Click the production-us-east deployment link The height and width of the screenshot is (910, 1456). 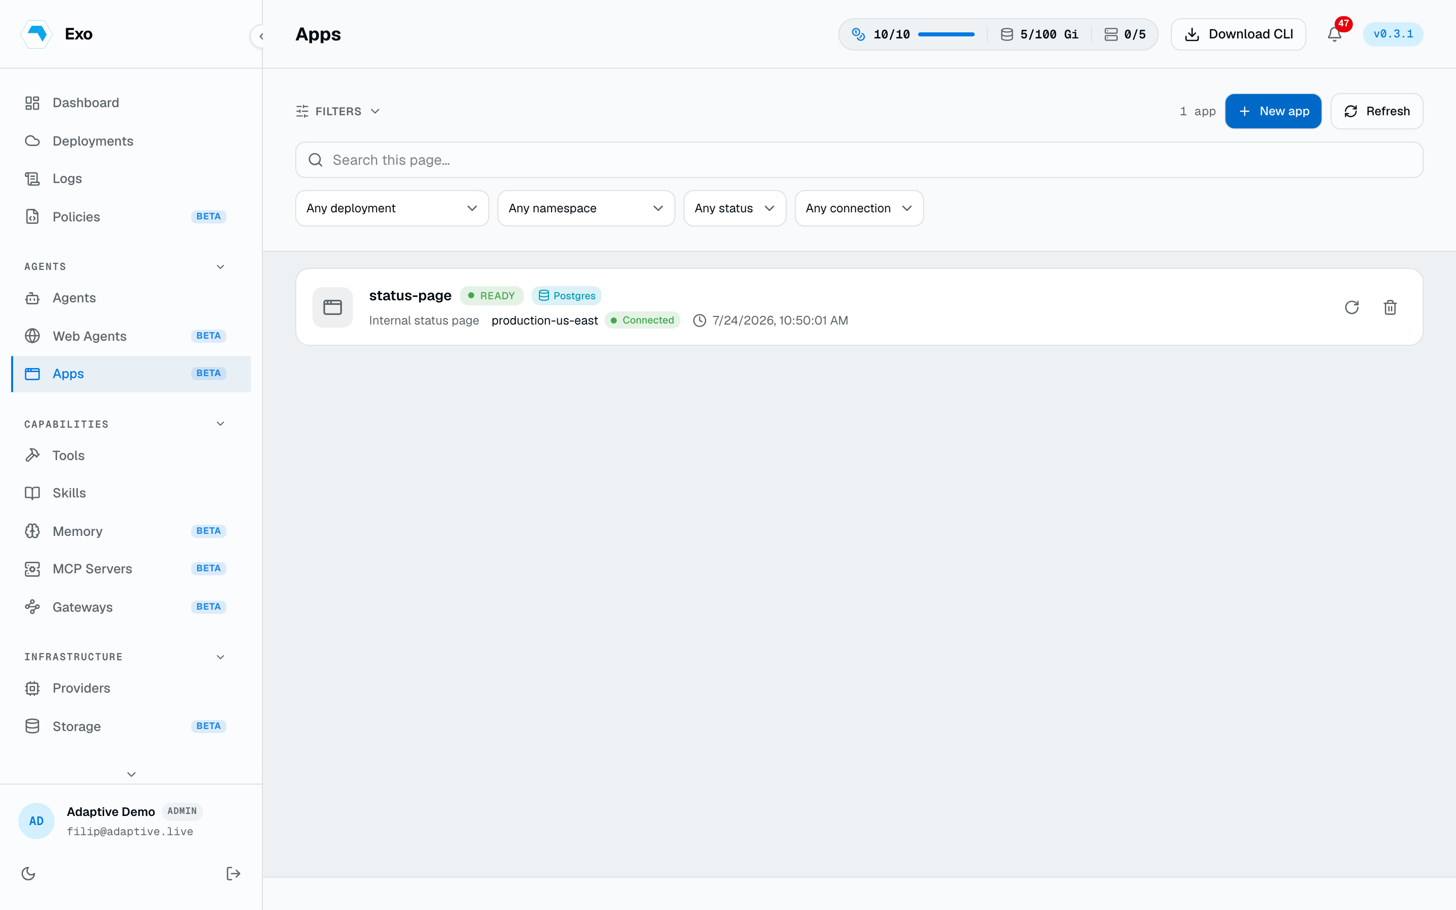pos(544,320)
